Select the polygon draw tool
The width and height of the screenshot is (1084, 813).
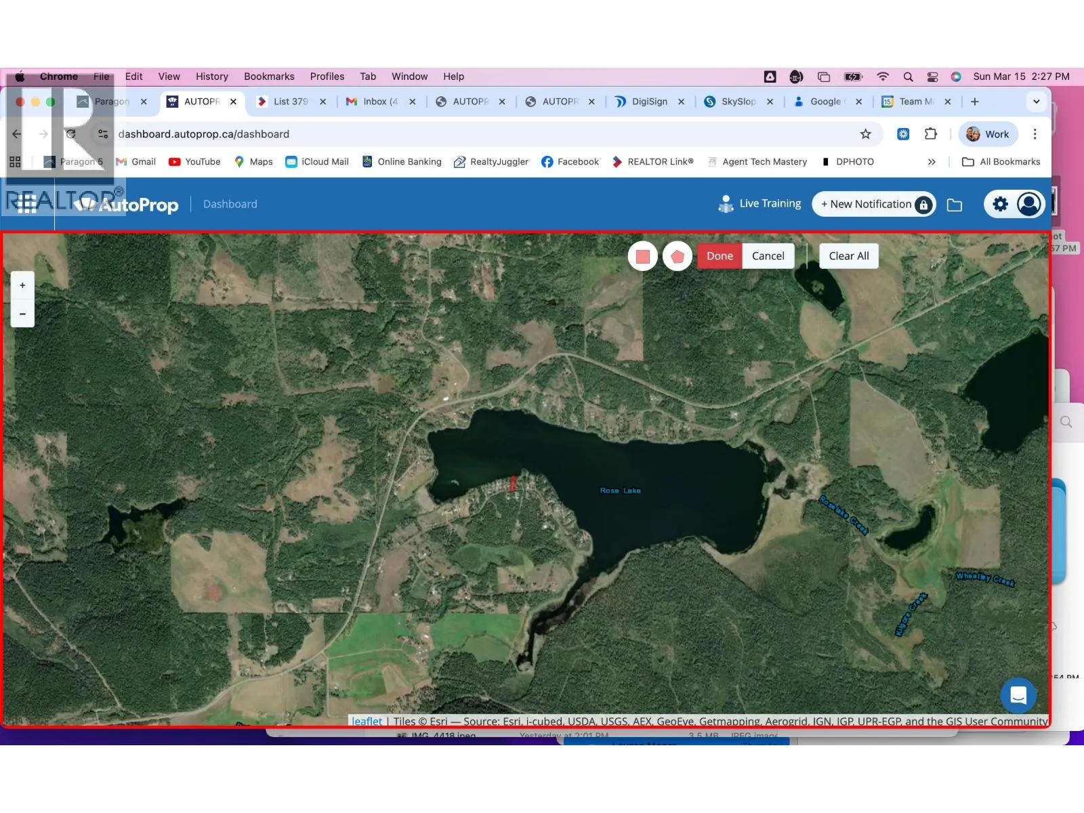tap(677, 256)
